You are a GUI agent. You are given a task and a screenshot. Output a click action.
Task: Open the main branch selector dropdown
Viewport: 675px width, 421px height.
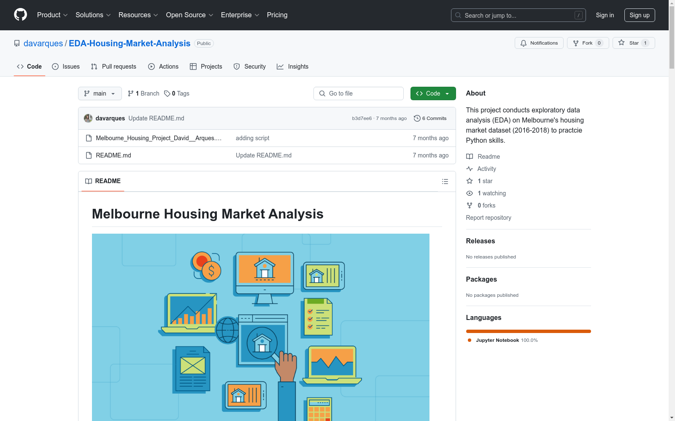tap(100, 93)
